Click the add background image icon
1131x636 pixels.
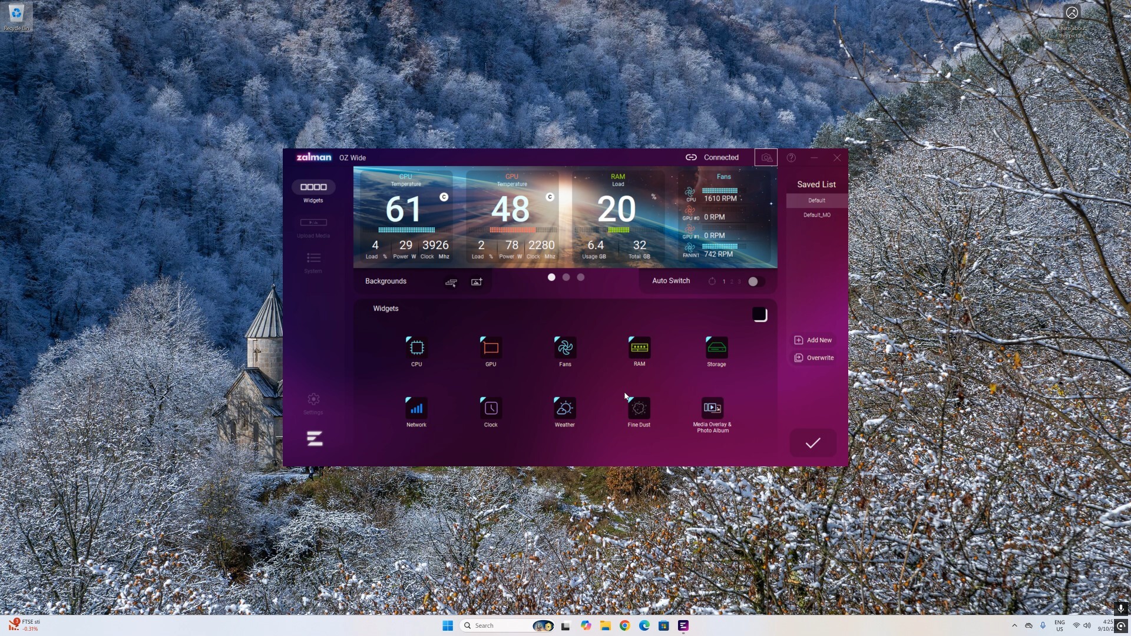(477, 282)
